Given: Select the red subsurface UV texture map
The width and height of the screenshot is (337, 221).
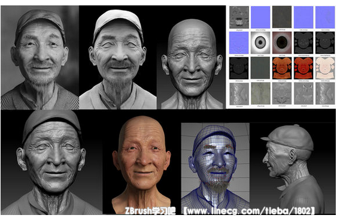Looking at the screenshot, I should 303,68.
